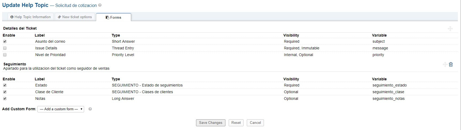Enable the Nivel de Prioridad checkbox
461x130 pixels.
tap(5, 55)
